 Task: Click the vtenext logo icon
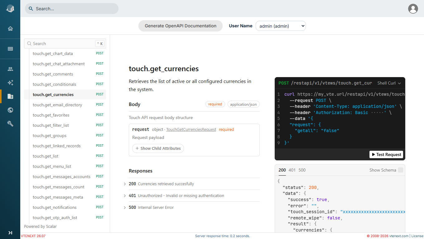[x=10, y=9]
